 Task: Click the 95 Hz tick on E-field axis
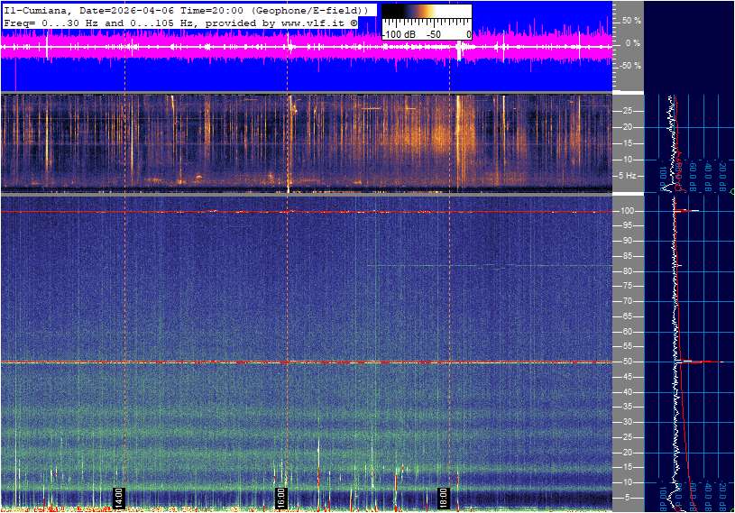[627, 225]
